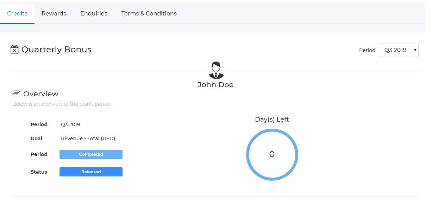This screenshot has width=444, height=200.
Task: Click the John Doe name label
Action: click(x=215, y=85)
